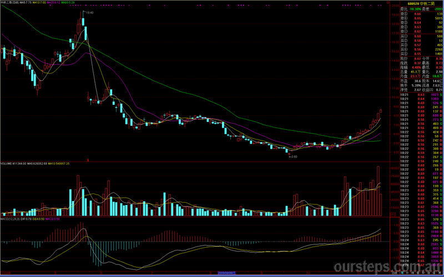Click the volume panel MA5 626052.69 label
The image size is (444, 277).
(37, 163)
